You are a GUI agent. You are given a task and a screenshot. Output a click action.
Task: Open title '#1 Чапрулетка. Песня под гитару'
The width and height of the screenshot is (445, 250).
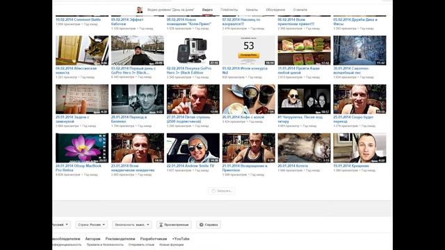(x=300, y=119)
